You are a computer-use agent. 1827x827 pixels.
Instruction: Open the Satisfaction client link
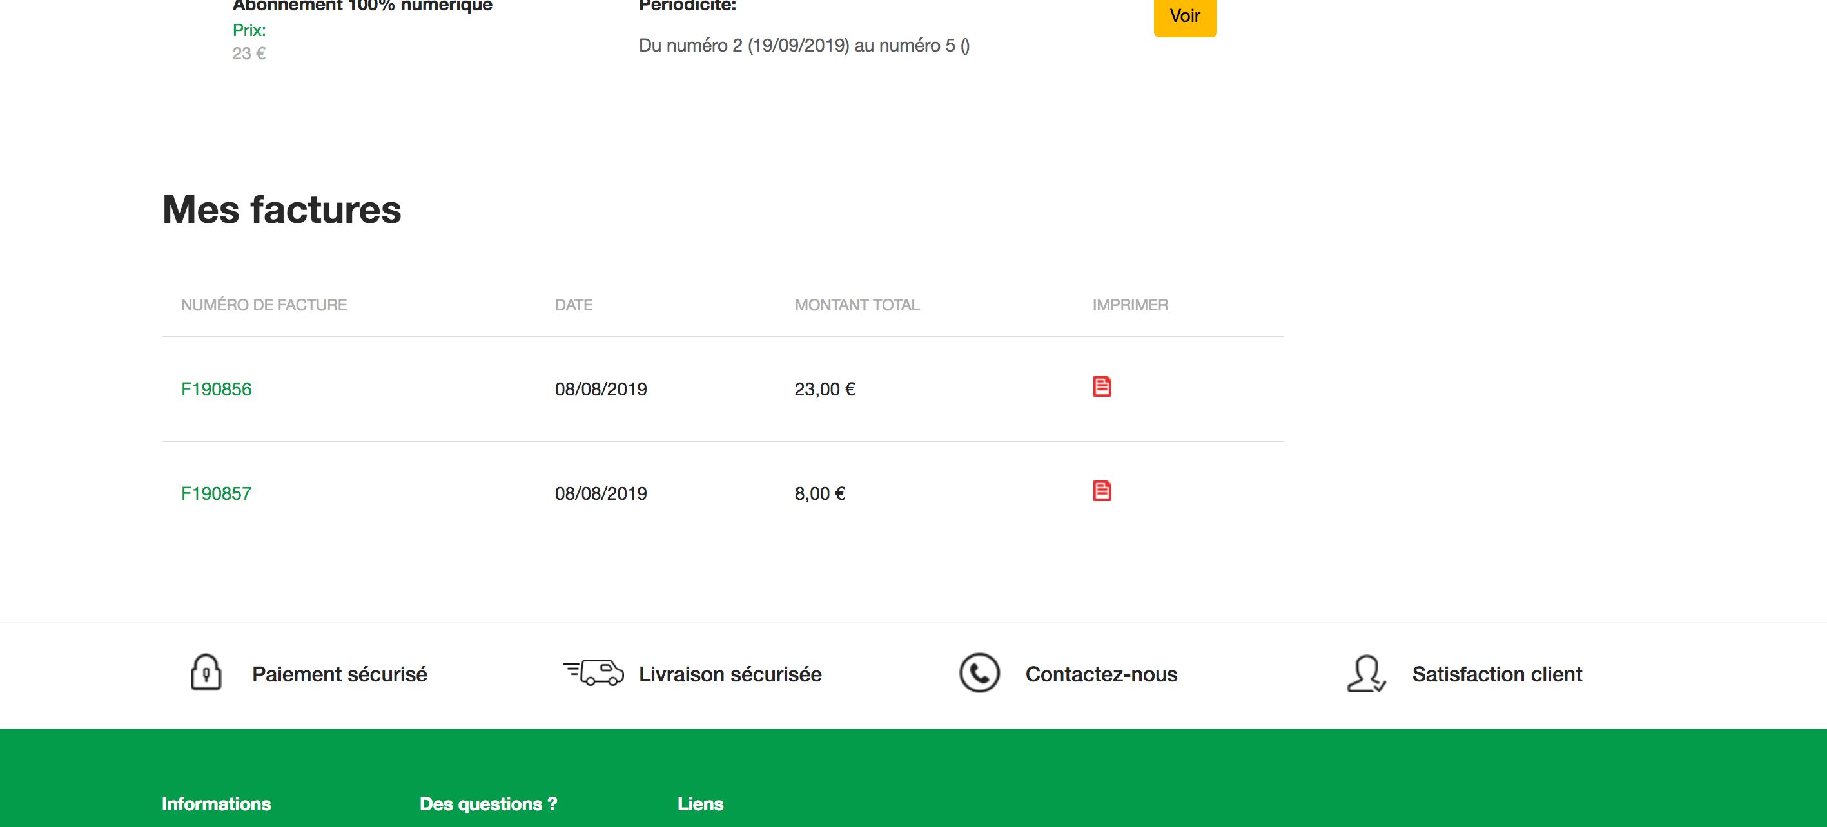(x=1496, y=674)
